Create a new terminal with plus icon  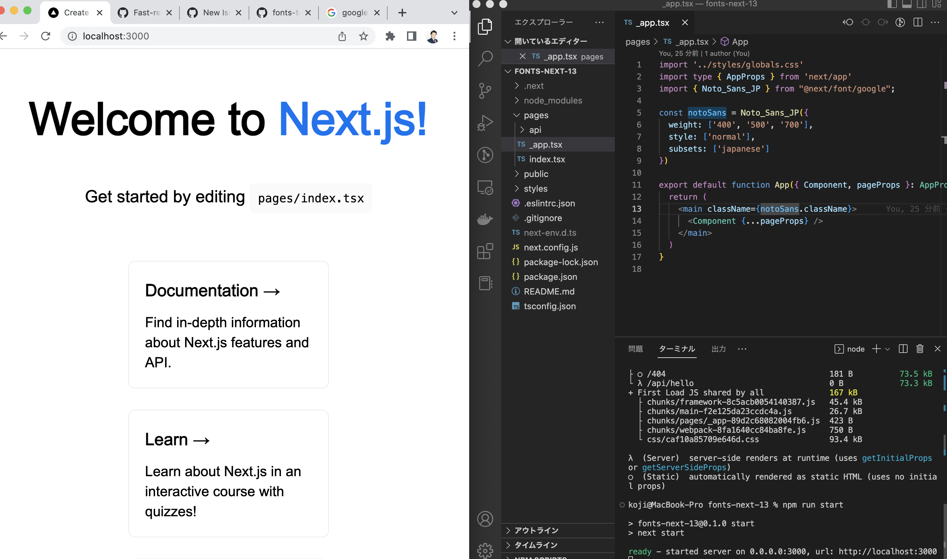click(x=876, y=349)
